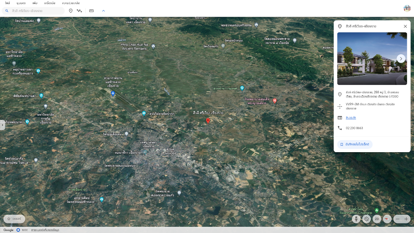Expand the left side panel handle
414x233 pixels.
click(2, 125)
